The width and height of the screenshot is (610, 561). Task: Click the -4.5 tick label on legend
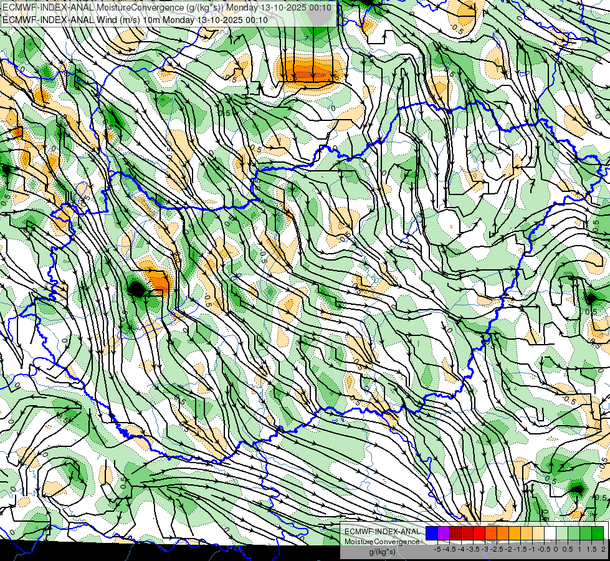[x=449, y=549]
